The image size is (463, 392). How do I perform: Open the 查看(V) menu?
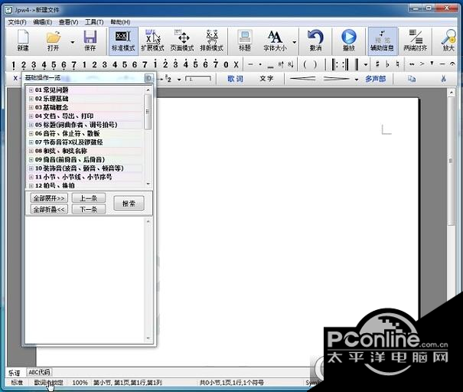pos(69,22)
